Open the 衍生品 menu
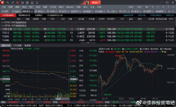The width and height of the screenshot is (176, 107). point(53,7)
